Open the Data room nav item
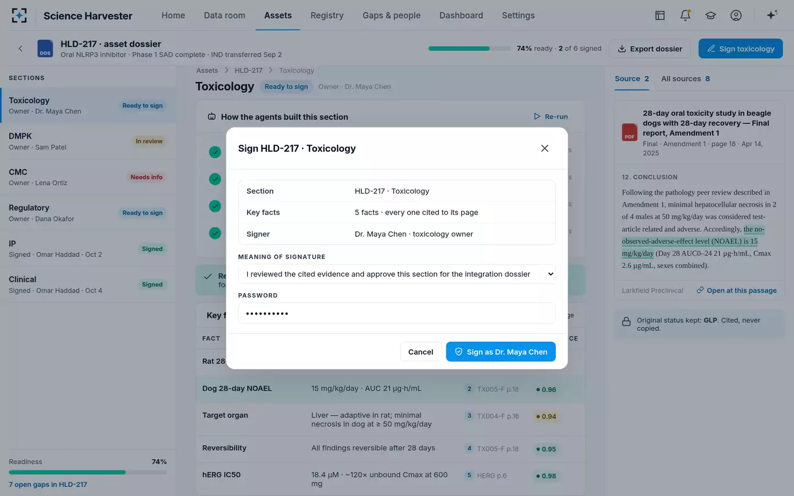Viewport: 794px width, 496px height. point(224,15)
